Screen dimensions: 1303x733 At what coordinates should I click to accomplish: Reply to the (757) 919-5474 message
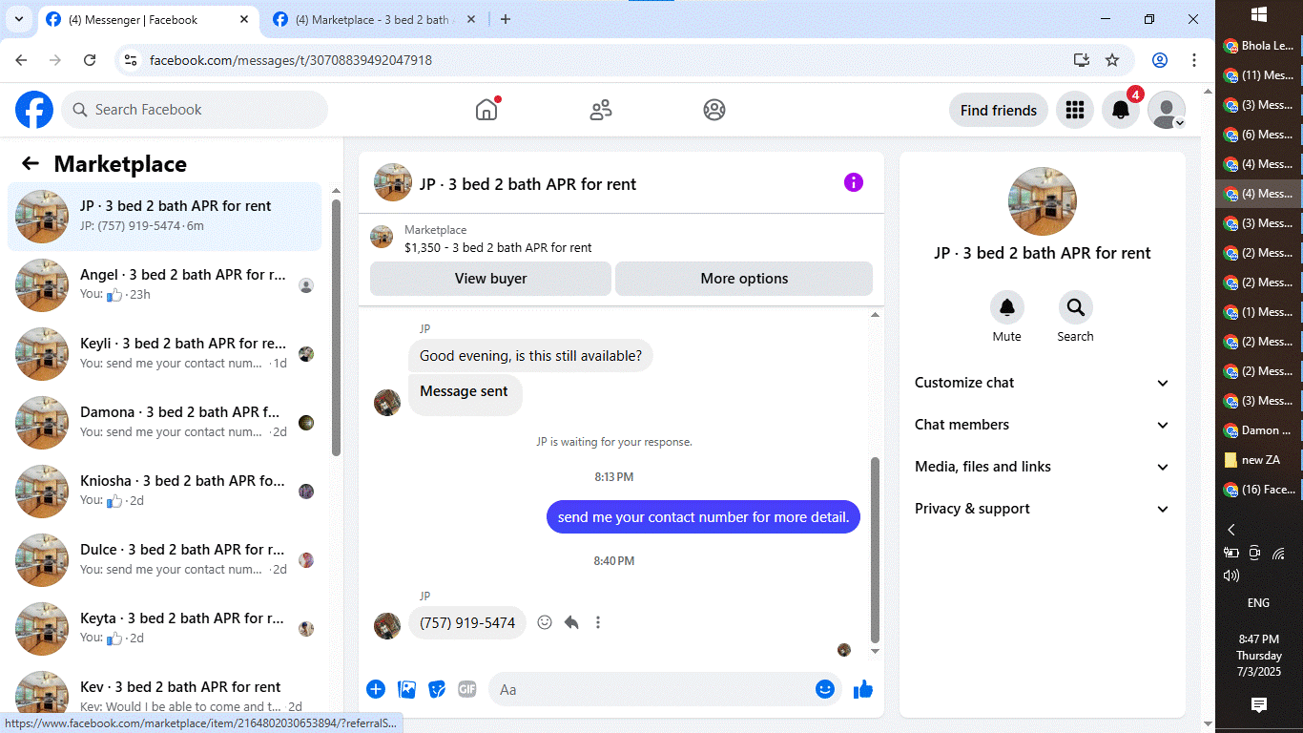point(571,622)
